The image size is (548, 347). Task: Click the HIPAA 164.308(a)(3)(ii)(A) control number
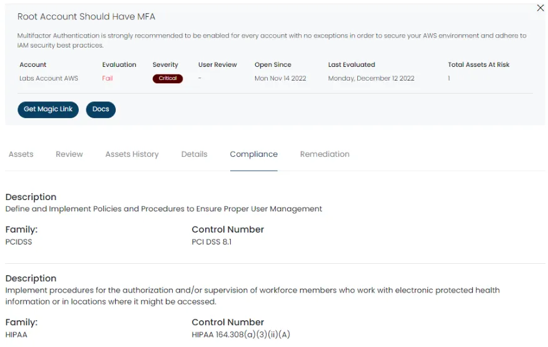(241, 335)
